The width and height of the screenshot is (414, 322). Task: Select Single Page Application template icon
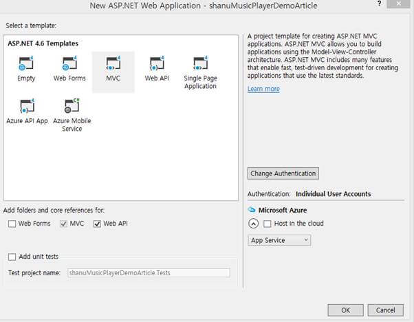tap(200, 64)
